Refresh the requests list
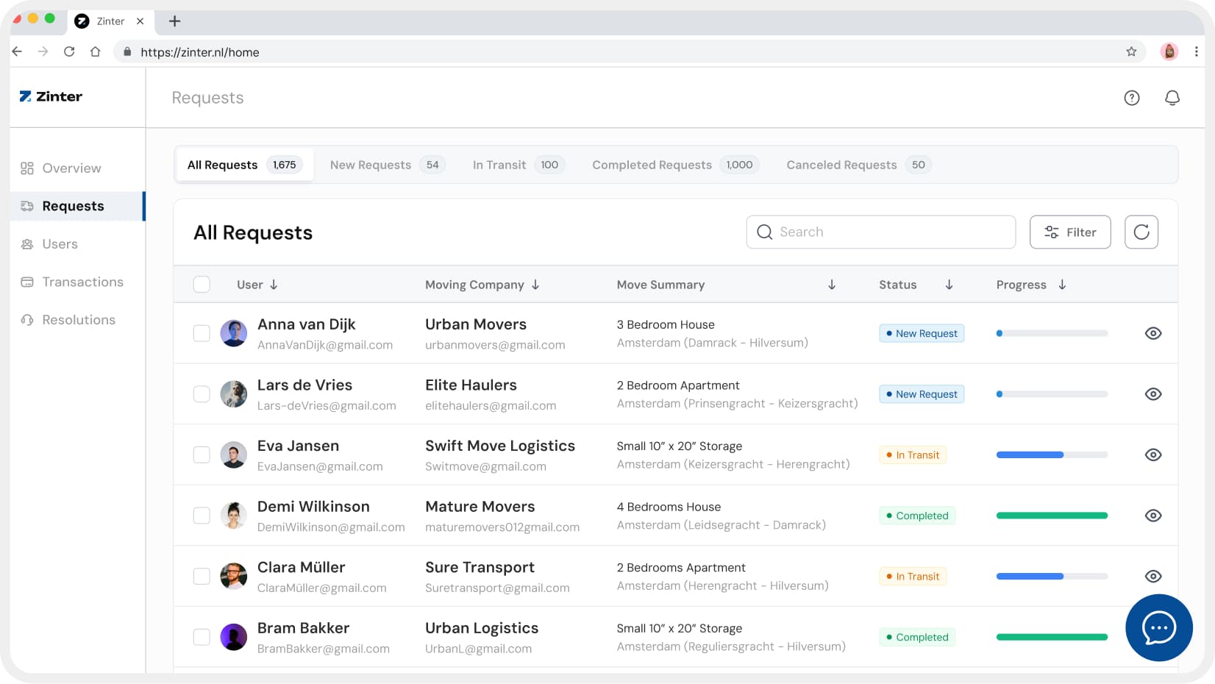 pyautogui.click(x=1141, y=232)
